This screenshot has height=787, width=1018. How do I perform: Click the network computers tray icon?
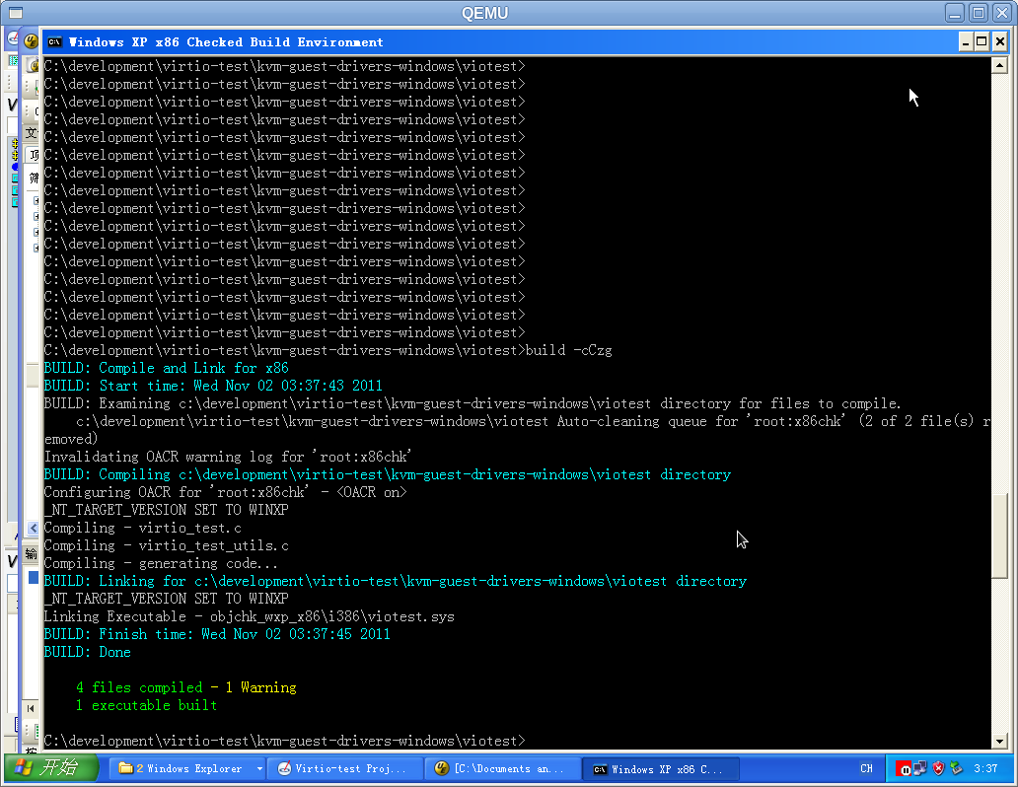pos(920,769)
